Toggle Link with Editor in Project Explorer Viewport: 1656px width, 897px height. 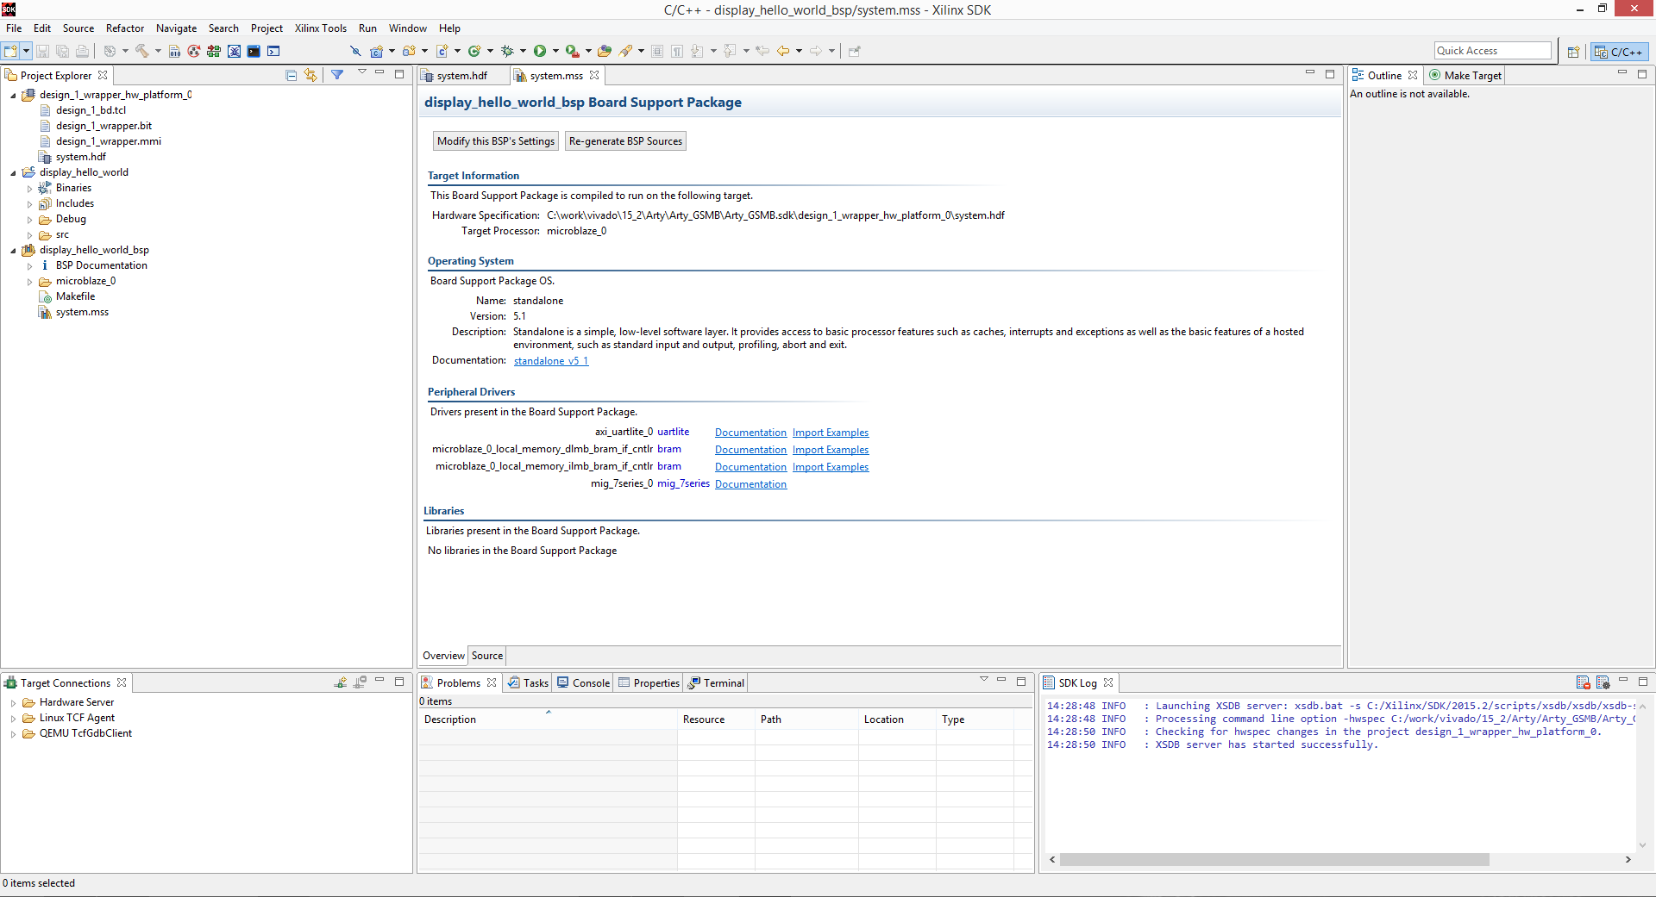point(310,76)
